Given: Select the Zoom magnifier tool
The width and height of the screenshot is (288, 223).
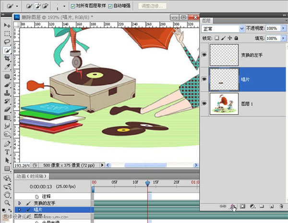Looking at the screenshot, I should (7, 203).
